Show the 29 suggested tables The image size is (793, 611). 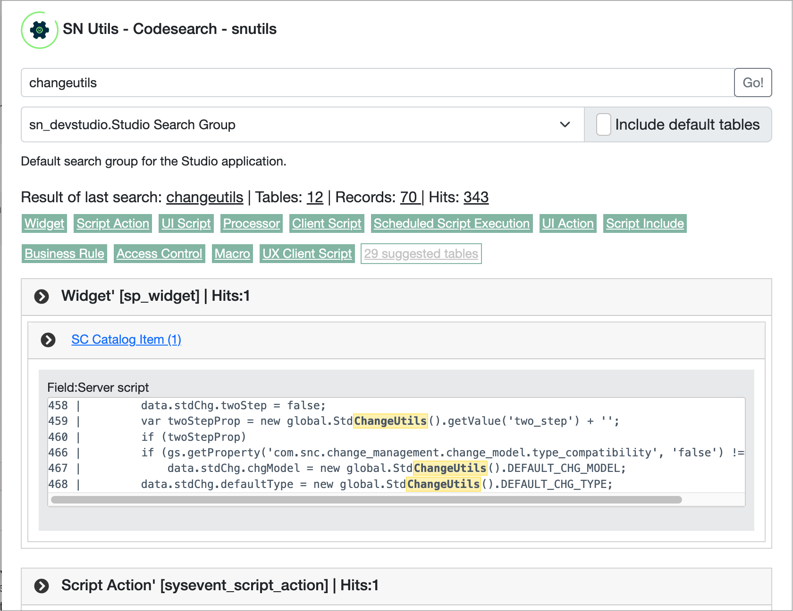tap(421, 253)
